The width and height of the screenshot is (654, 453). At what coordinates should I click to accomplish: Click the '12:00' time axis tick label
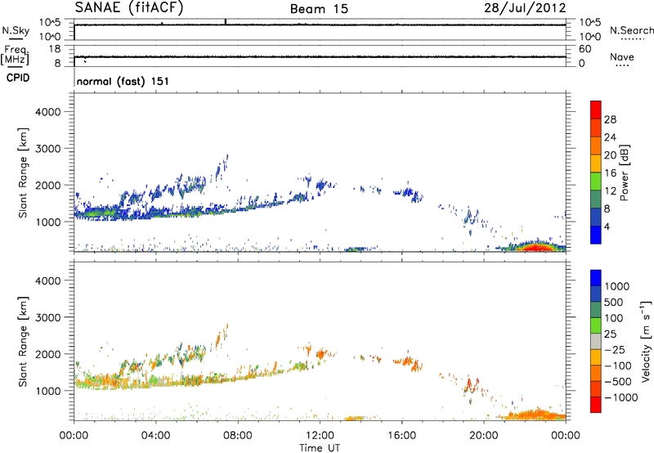tap(320, 436)
